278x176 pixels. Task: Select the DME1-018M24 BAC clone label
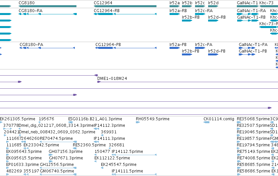[112, 78]
